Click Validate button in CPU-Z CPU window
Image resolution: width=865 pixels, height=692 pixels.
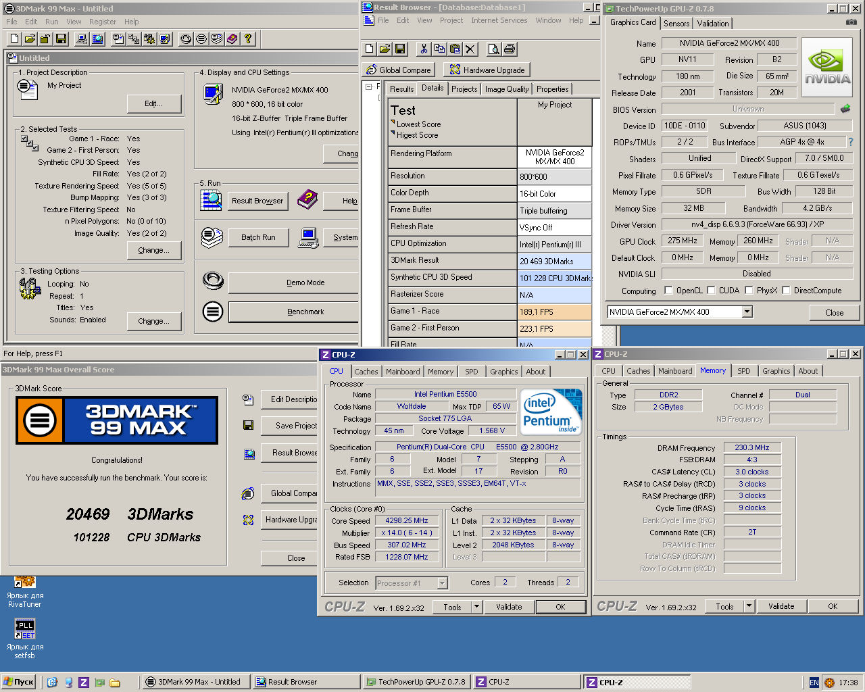pos(509,607)
